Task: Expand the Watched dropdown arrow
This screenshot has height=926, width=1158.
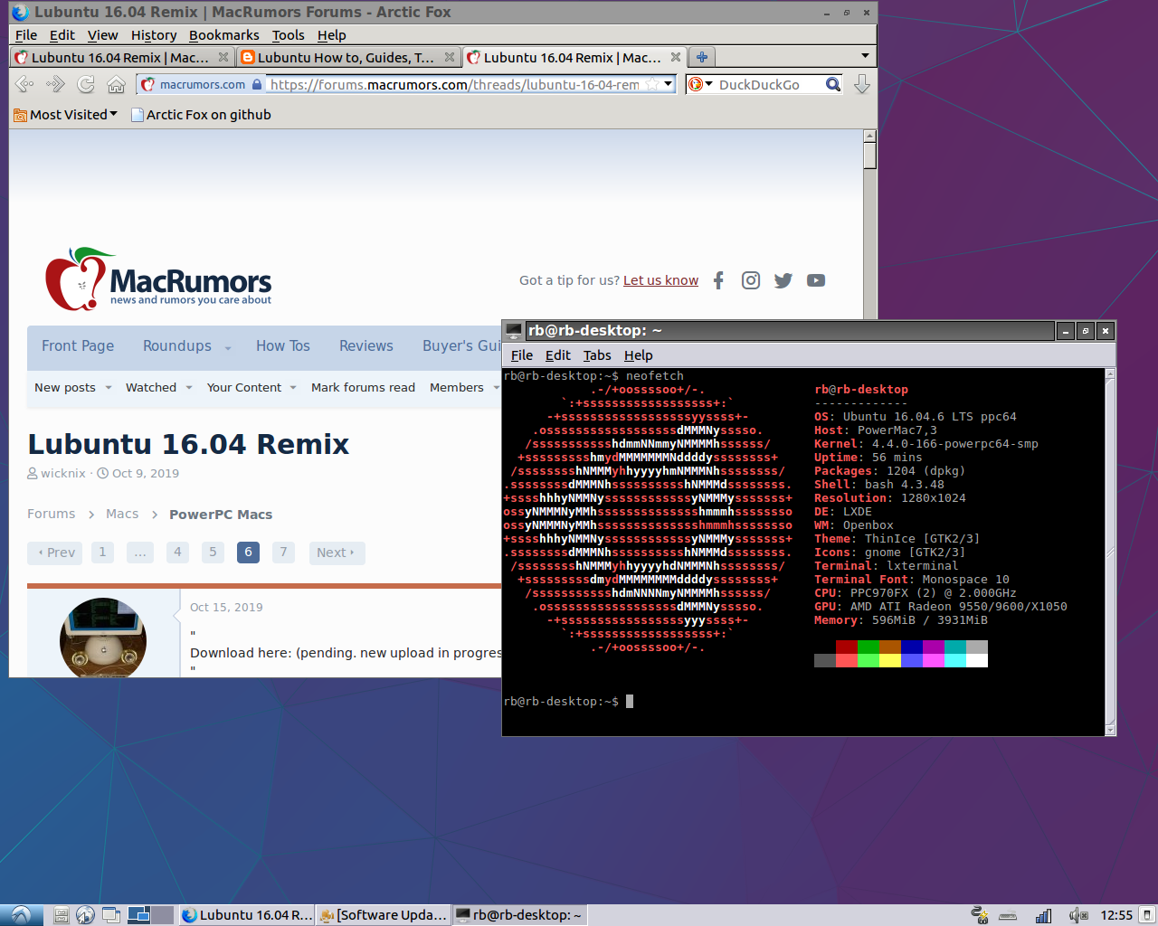Action: point(189,388)
